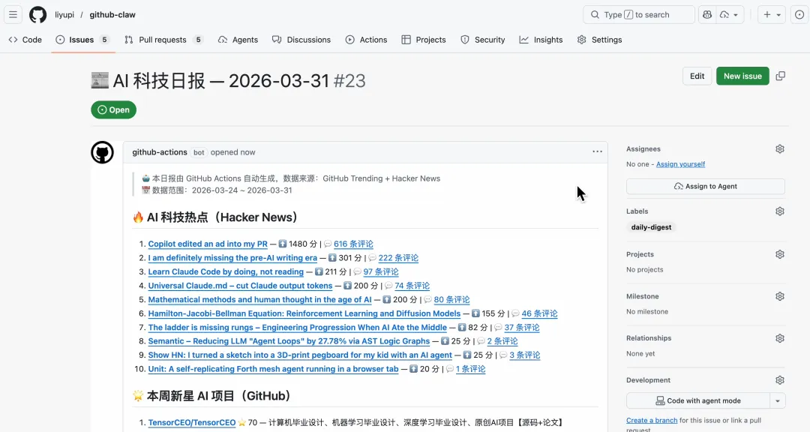Open the three-dot menu on the comment
This screenshot has width=810, height=432.
click(597, 151)
